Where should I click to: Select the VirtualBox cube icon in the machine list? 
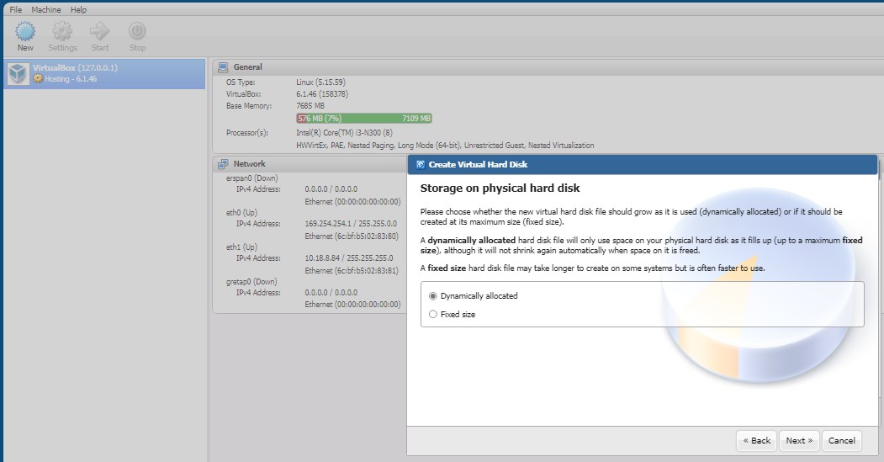[18, 73]
